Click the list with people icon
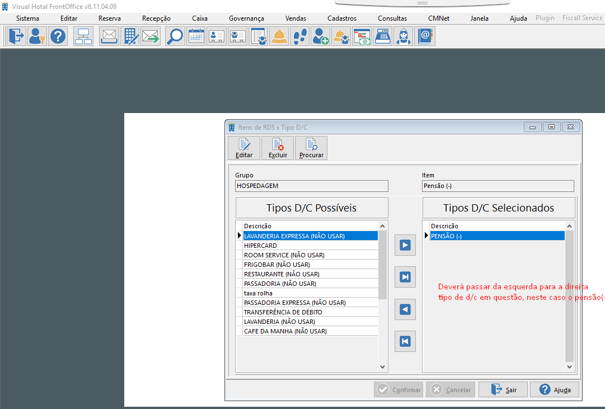The height and width of the screenshot is (409, 605). (x=259, y=36)
